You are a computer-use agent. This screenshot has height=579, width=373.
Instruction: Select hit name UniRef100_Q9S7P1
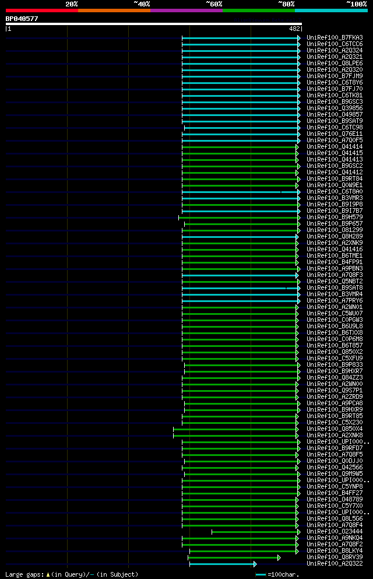(x=335, y=390)
